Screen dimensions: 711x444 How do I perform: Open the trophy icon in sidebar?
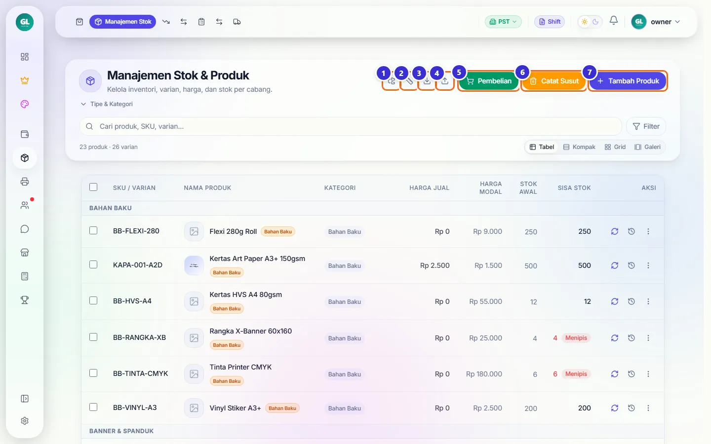[x=25, y=300]
